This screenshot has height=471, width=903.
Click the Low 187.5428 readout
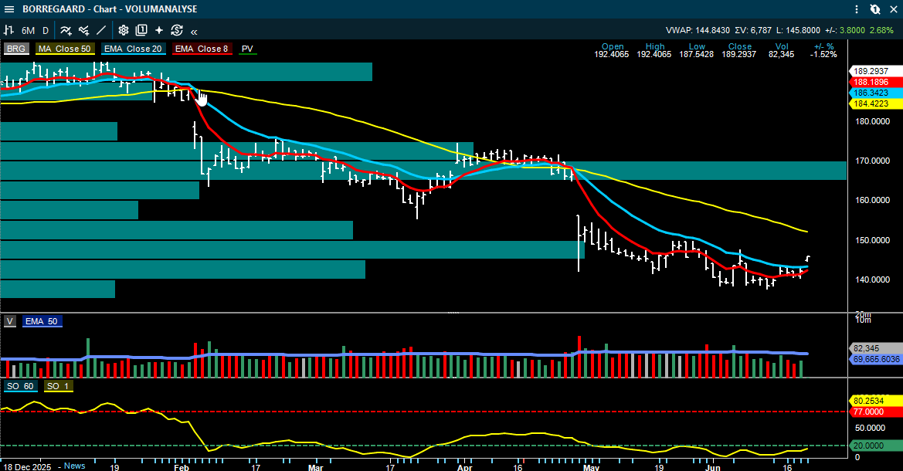pos(696,51)
